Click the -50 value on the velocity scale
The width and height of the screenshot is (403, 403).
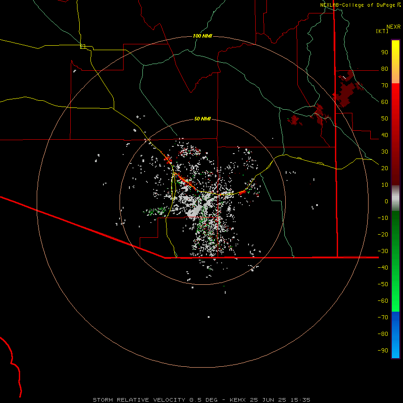(383, 284)
